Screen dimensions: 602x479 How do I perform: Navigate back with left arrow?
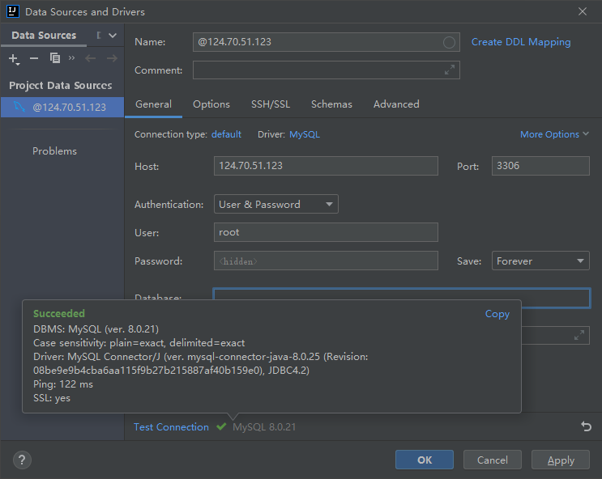click(x=90, y=58)
